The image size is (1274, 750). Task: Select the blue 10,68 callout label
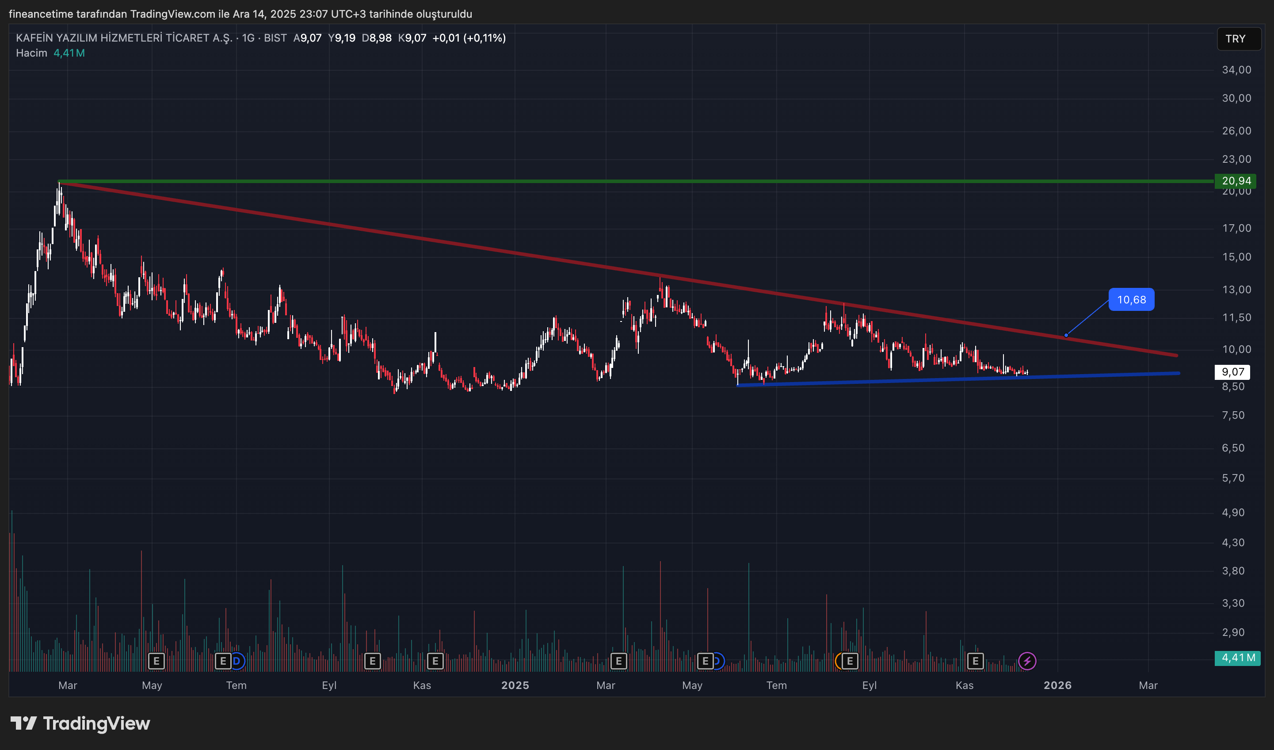point(1131,299)
